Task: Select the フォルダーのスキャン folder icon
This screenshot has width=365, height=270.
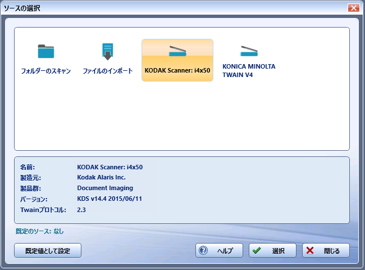Action: click(46, 51)
